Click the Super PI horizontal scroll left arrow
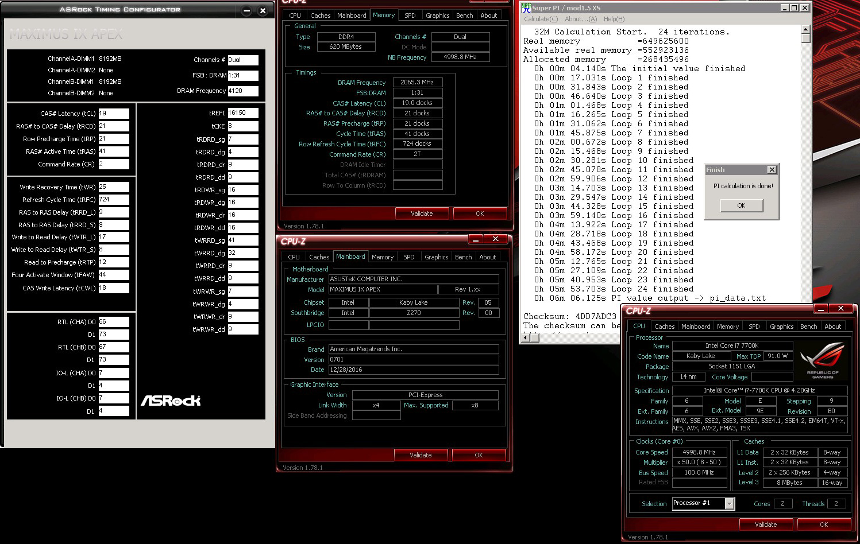This screenshot has width=860, height=544. (525, 337)
